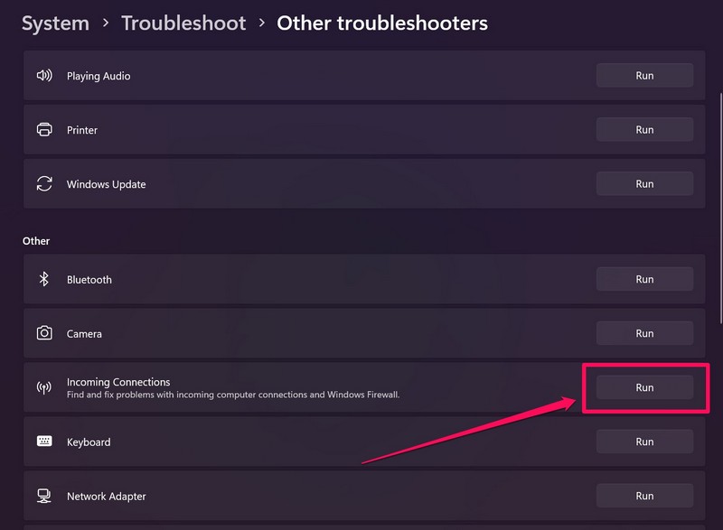Run the Windows Update troubleshooter
The image size is (723, 530).
[x=644, y=184]
